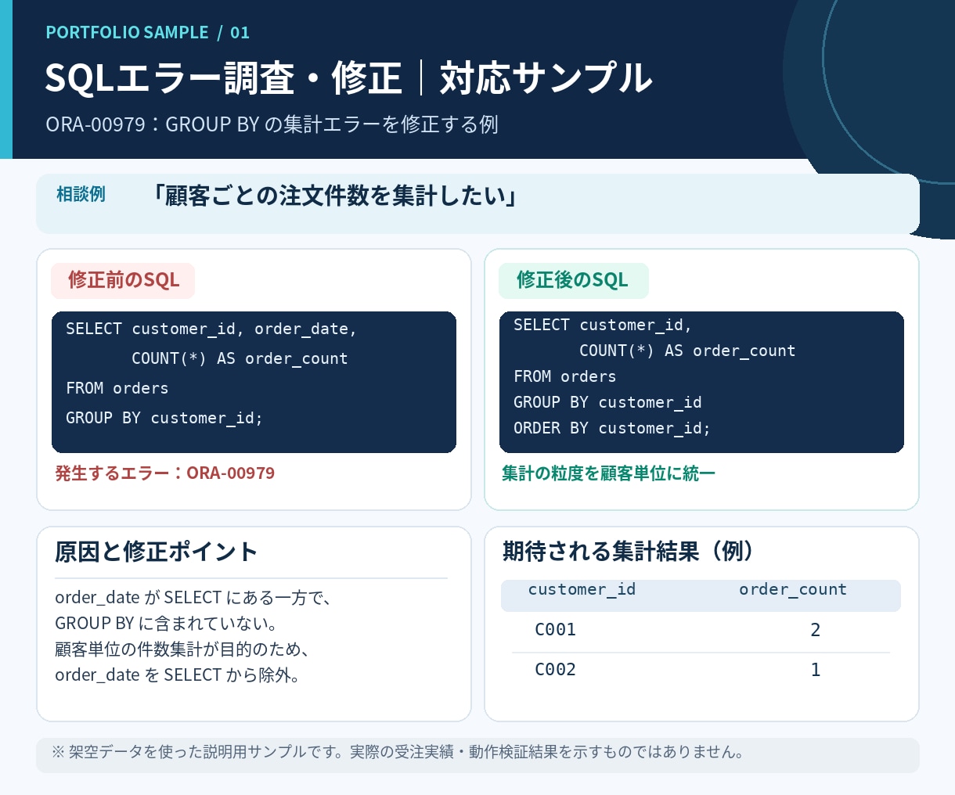Click the ORDER BY customer_id; line
Image resolution: width=955 pixels, height=795 pixels.
tap(612, 428)
